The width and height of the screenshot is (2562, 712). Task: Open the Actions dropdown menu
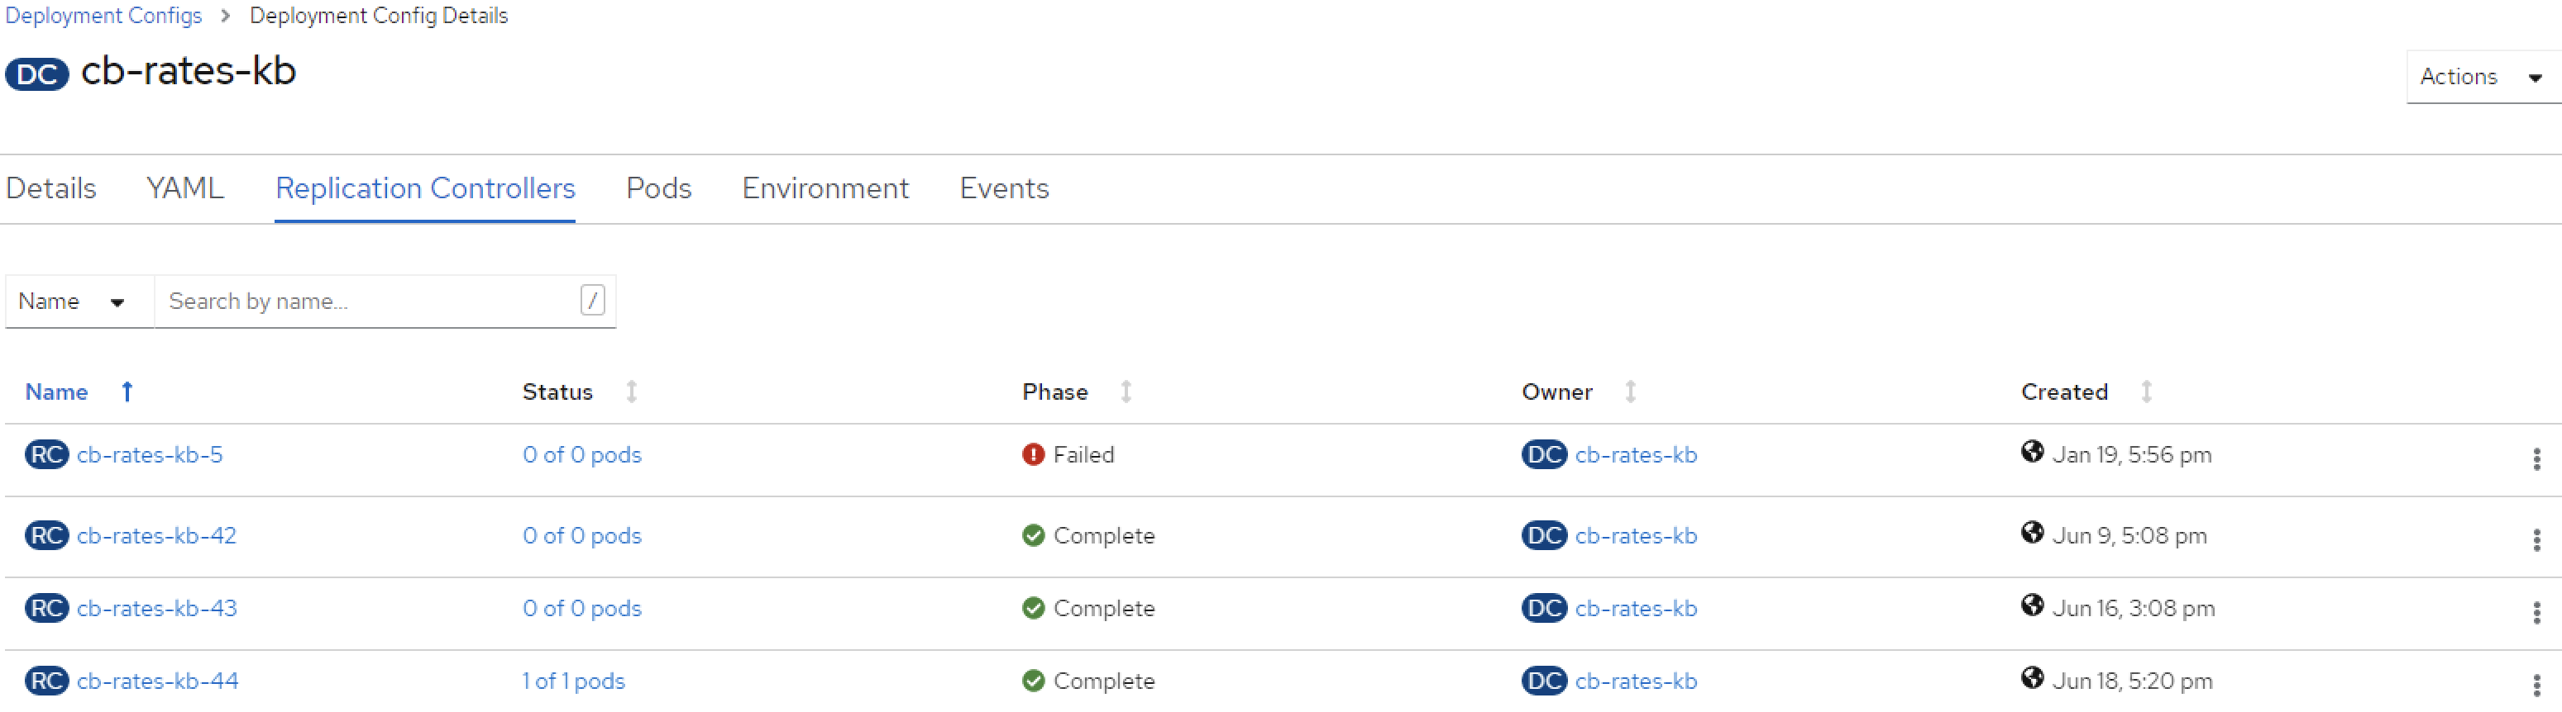(x=2480, y=78)
